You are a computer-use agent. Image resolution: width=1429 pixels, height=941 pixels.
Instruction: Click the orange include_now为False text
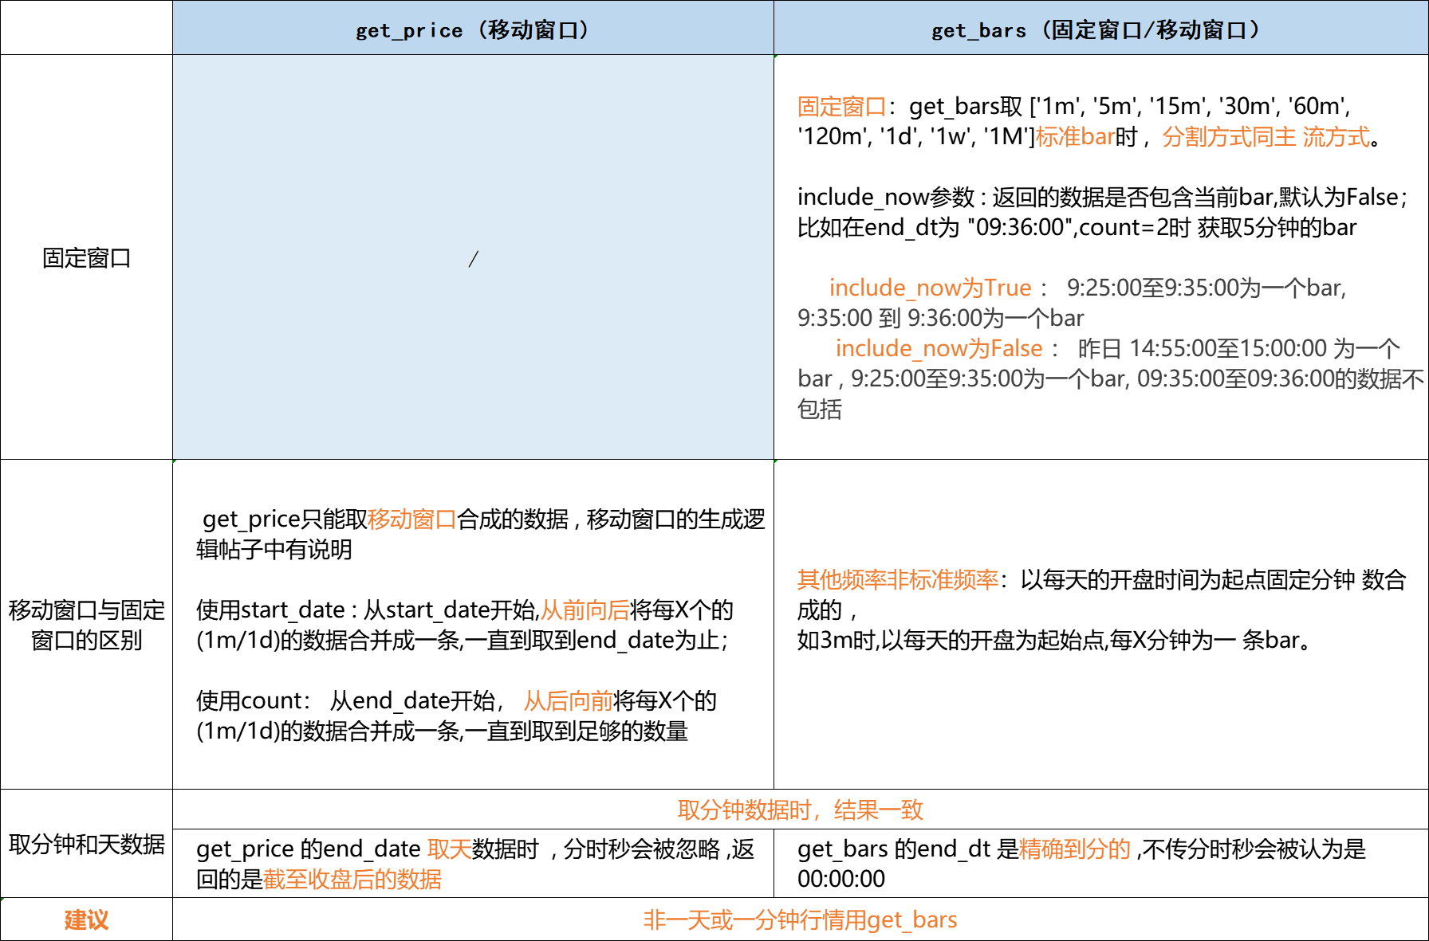pyautogui.click(x=939, y=348)
